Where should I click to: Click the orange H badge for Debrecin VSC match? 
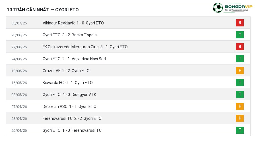click(240, 106)
